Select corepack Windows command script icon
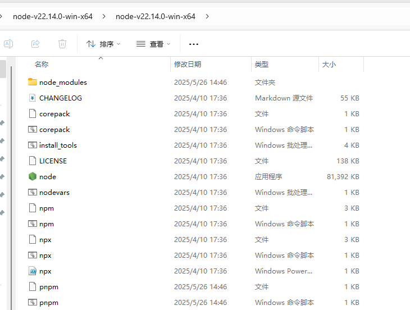 [33, 129]
